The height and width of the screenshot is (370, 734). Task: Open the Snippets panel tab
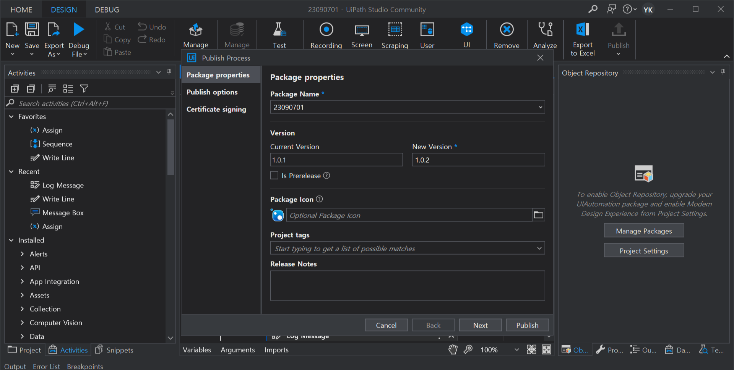[114, 350]
